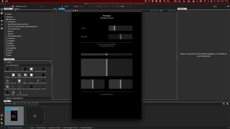Open macOS Spotlight search icon
Viewport: 230px width, 129px height.
[x=208, y=1]
